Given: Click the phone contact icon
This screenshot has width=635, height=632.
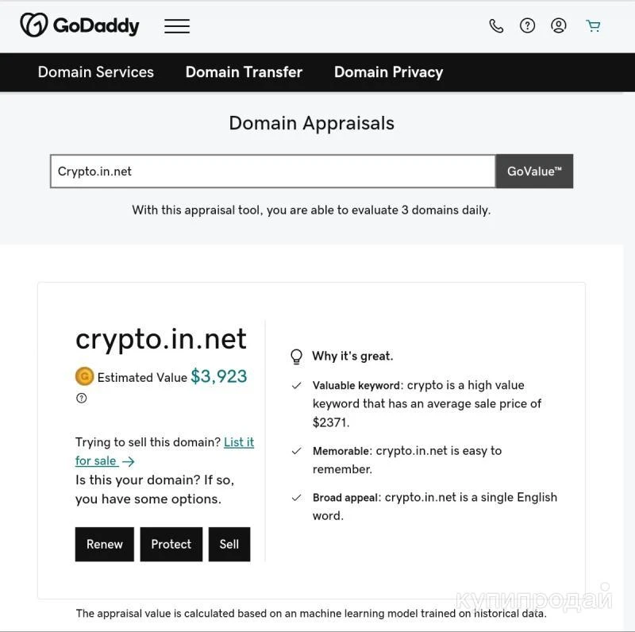Looking at the screenshot, I should coord(496,25).
